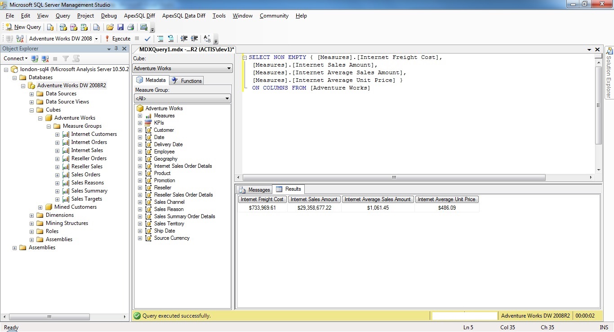Click the Database Engine Query icon
The image size is (614, 332).
click(x=50, y=27)
